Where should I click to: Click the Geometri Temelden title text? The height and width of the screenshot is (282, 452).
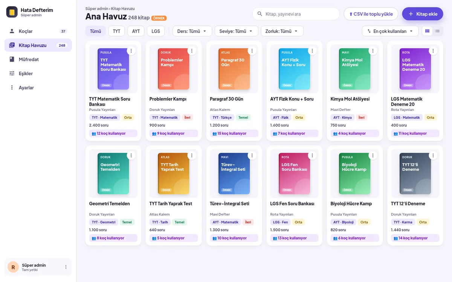[110, 204]
